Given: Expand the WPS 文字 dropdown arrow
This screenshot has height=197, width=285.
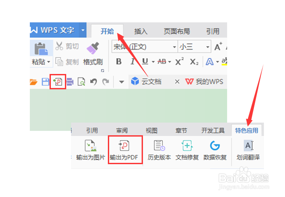Looking at the screenshot, I should tap(83, 30).
